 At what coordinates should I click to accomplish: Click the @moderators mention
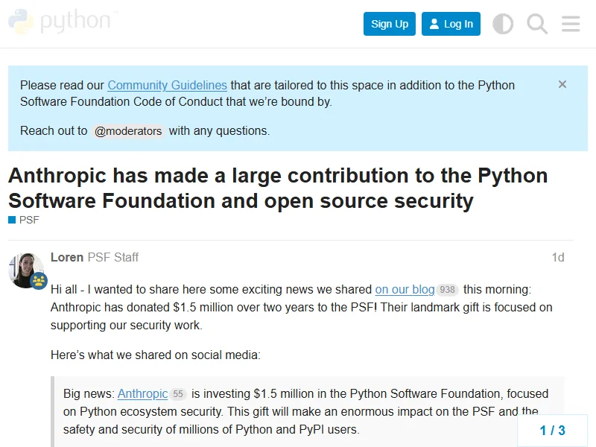click(x=128, y=131)
